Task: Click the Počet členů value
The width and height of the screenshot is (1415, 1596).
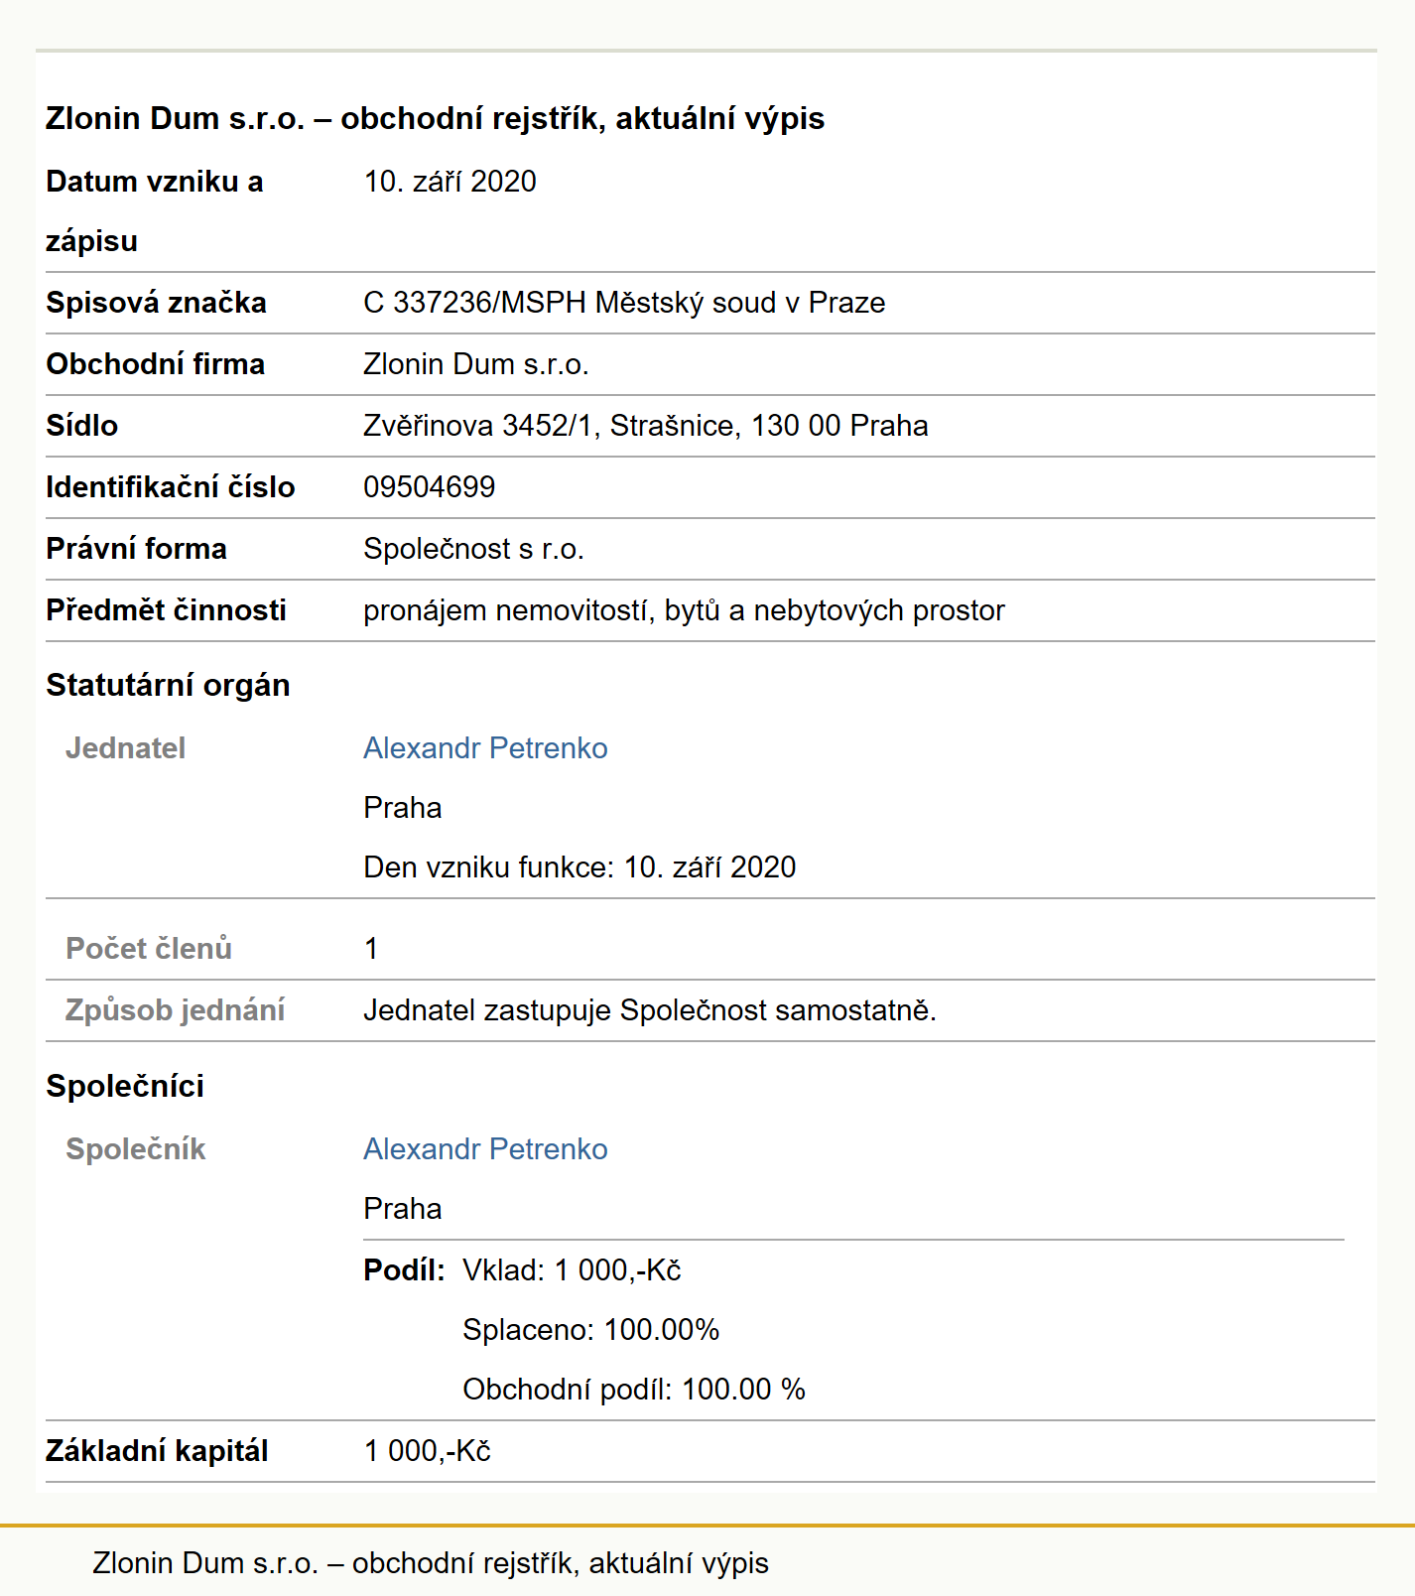Action: [371, 948]
